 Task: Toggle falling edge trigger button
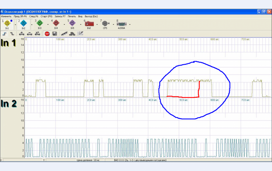point(12,34)
